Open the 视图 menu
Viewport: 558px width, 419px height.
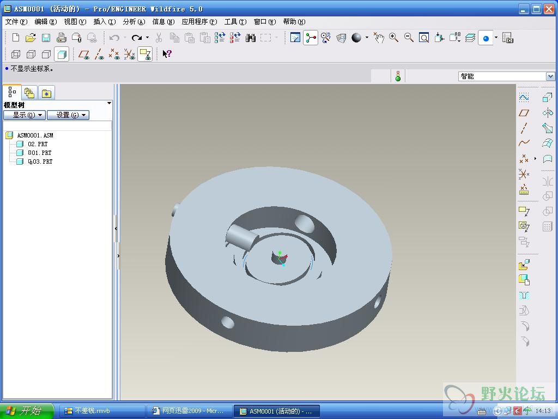pyautogui.click(x=75, y=22)
